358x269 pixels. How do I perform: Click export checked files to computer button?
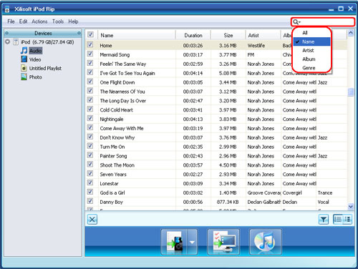coord(223,242)
